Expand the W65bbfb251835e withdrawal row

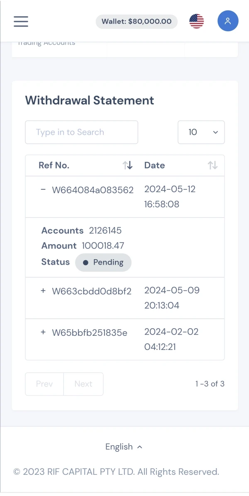pos(43,332)
